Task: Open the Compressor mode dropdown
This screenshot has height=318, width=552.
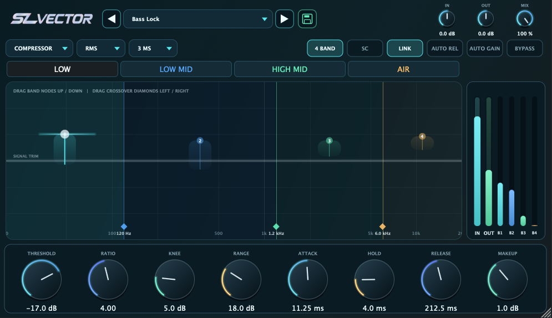Action: pos(39,49)
